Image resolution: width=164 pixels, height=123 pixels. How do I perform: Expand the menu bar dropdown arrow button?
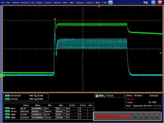(x=111, y=3)
